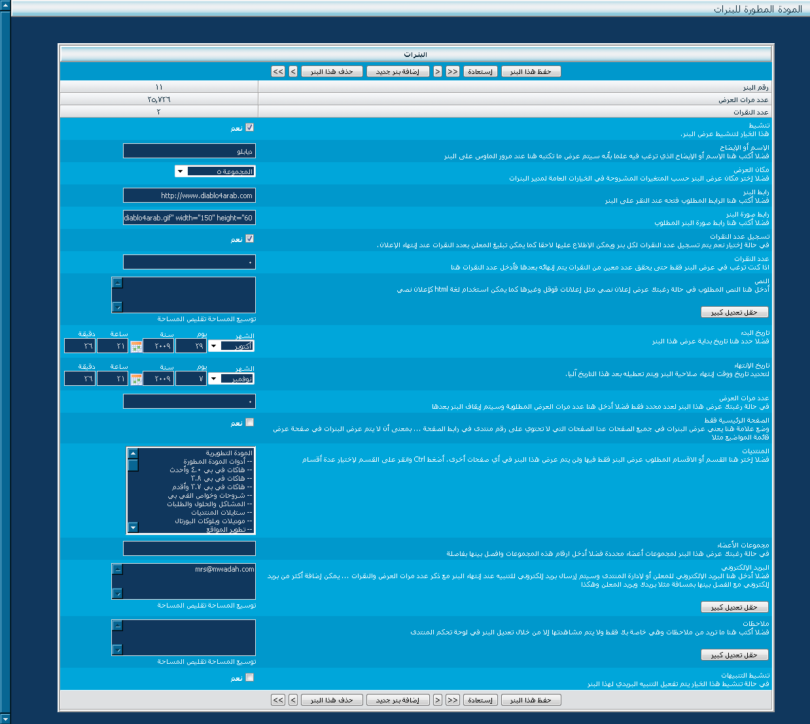Image resolution: width=810 pixels, height=724 pixels.
Task: Open the end date calendar picker icon
Action: (x=136, y=379)
